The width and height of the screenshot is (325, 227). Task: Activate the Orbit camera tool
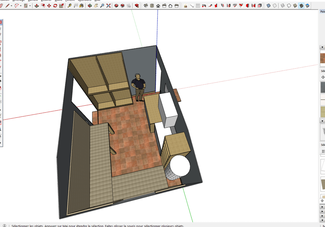pos(90,6)
